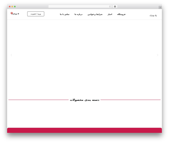Close window with red traffic light
169x143 pixels.
(10, 7)
